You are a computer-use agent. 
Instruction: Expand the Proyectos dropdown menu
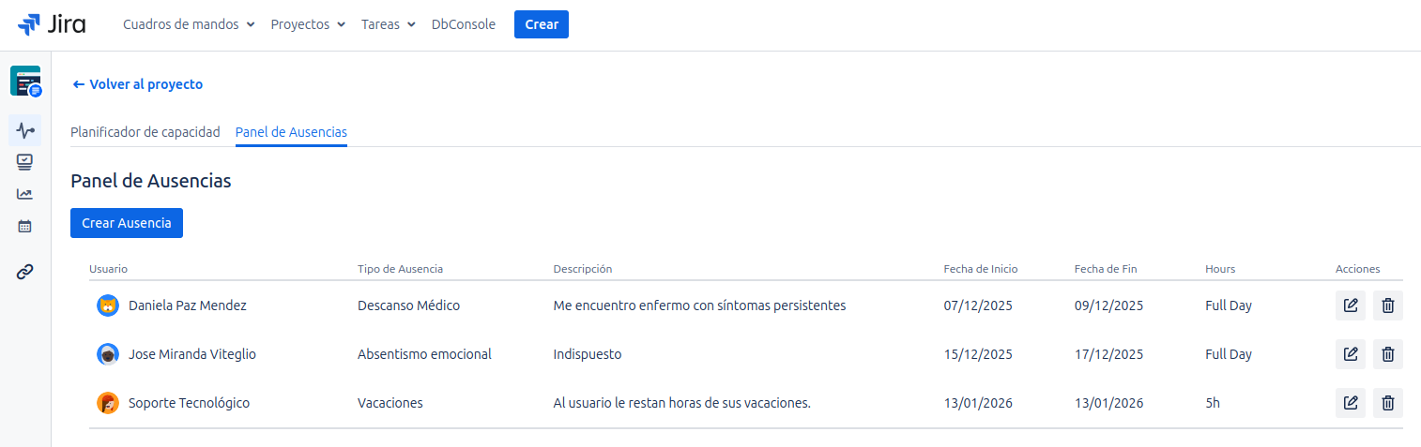tap(308, 24)
